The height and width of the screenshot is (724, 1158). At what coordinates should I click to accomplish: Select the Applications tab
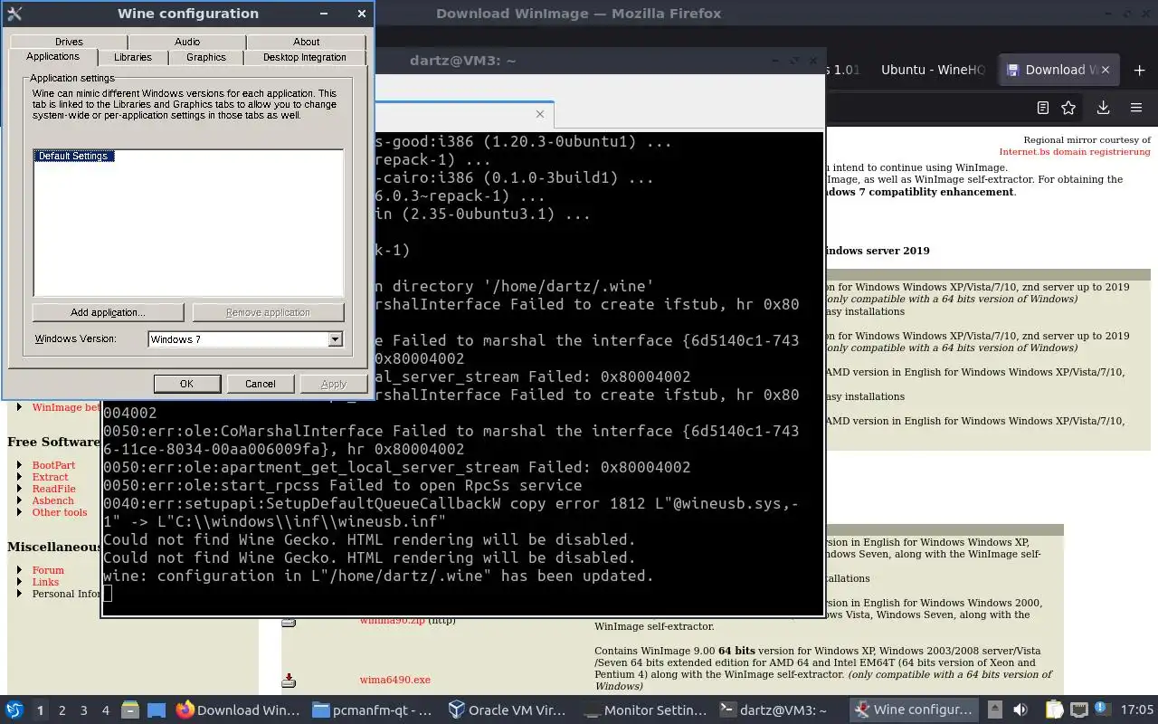coord(52,56)
